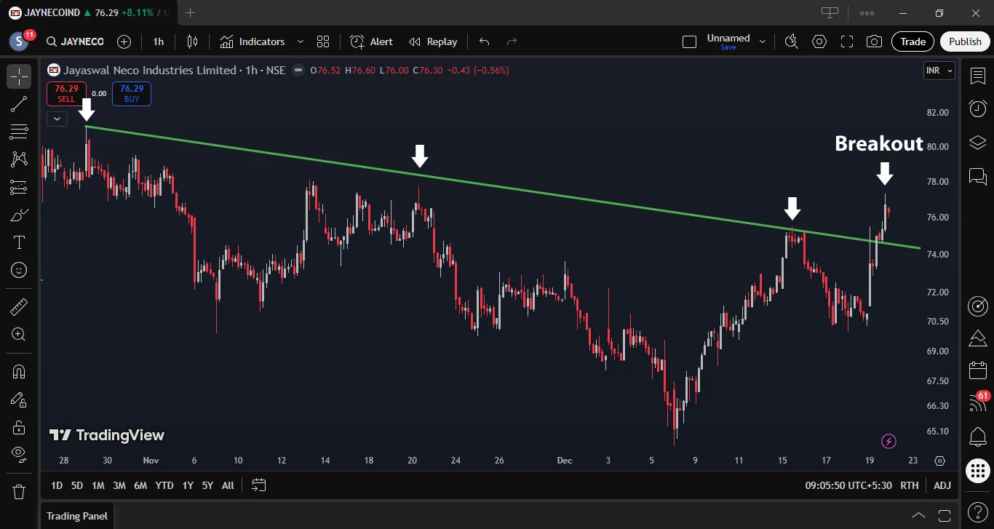Open the INR currency dropdown

(x=939, y=71)
